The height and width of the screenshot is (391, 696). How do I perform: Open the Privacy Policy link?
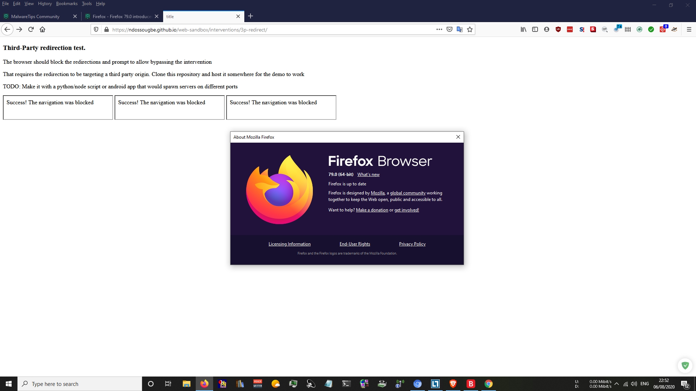(x=412, y=244)
